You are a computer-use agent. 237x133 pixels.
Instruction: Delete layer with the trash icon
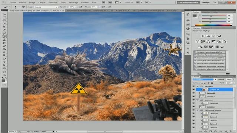point(231,132)
